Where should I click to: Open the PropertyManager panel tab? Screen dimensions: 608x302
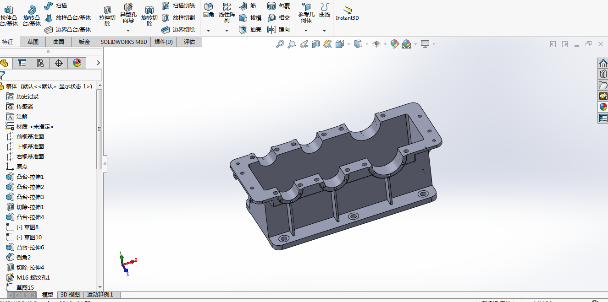(x=22, y=63)
